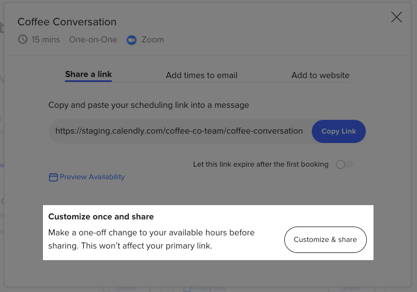This screenshot has width=417, height=292.
Task: Select the scheduling link URL field
Action: click(179, 131)
